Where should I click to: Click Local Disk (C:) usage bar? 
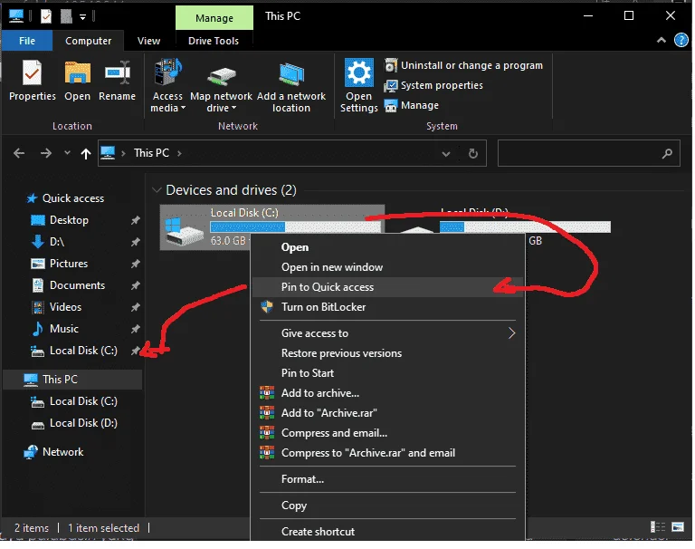[x=295, y=227]
